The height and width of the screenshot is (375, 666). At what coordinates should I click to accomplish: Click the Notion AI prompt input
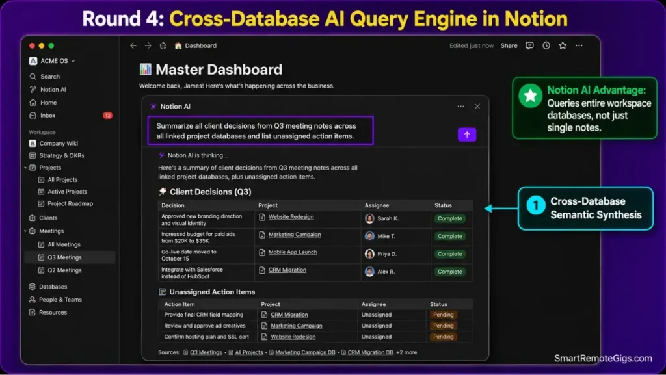click(x=260, y=131)
